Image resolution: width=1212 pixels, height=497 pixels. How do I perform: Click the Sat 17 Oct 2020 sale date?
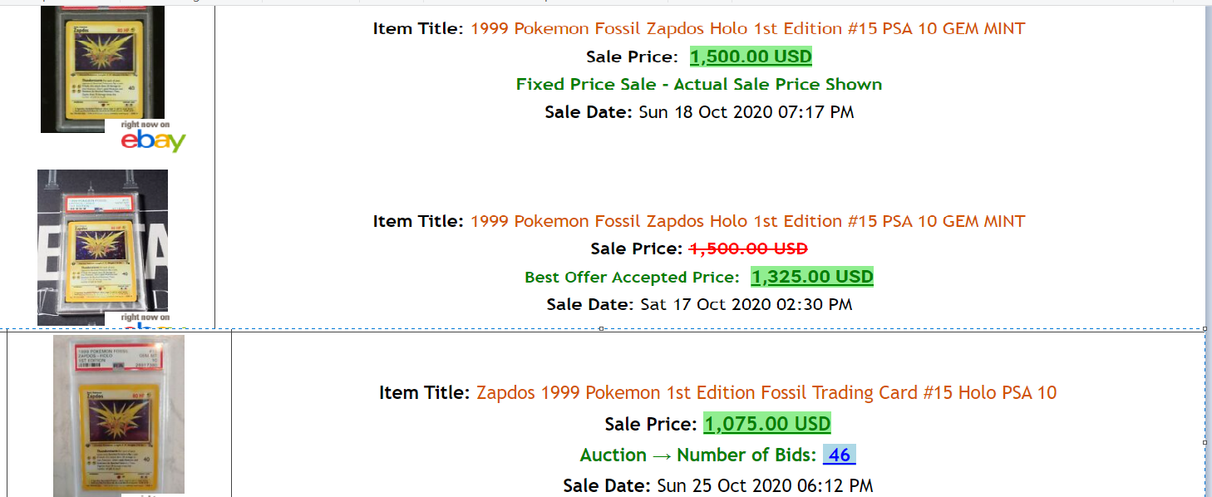(x=746, y=304)
